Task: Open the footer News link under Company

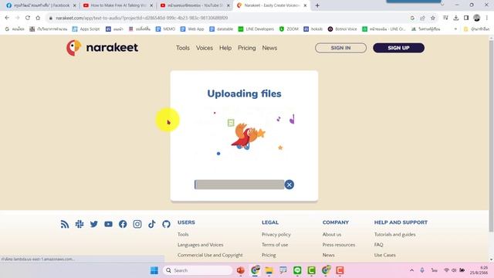Action: click(328, 255)
